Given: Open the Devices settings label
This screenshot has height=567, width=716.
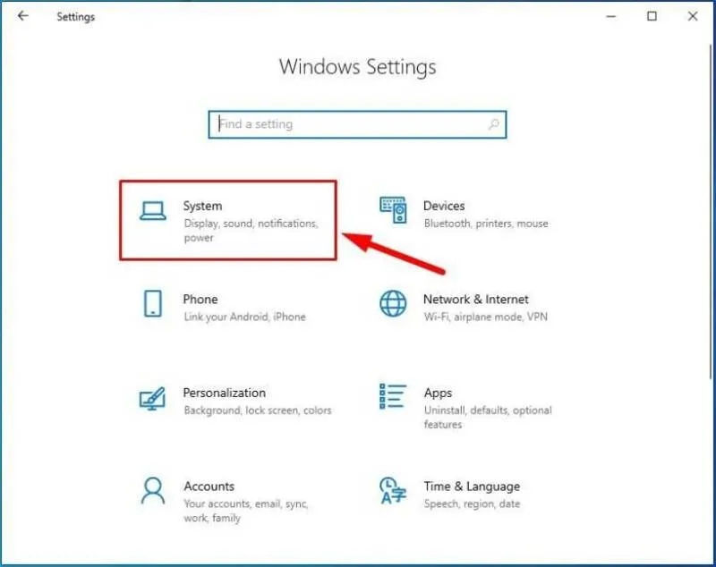Looking at the screenshot, I should click(444, 206).
